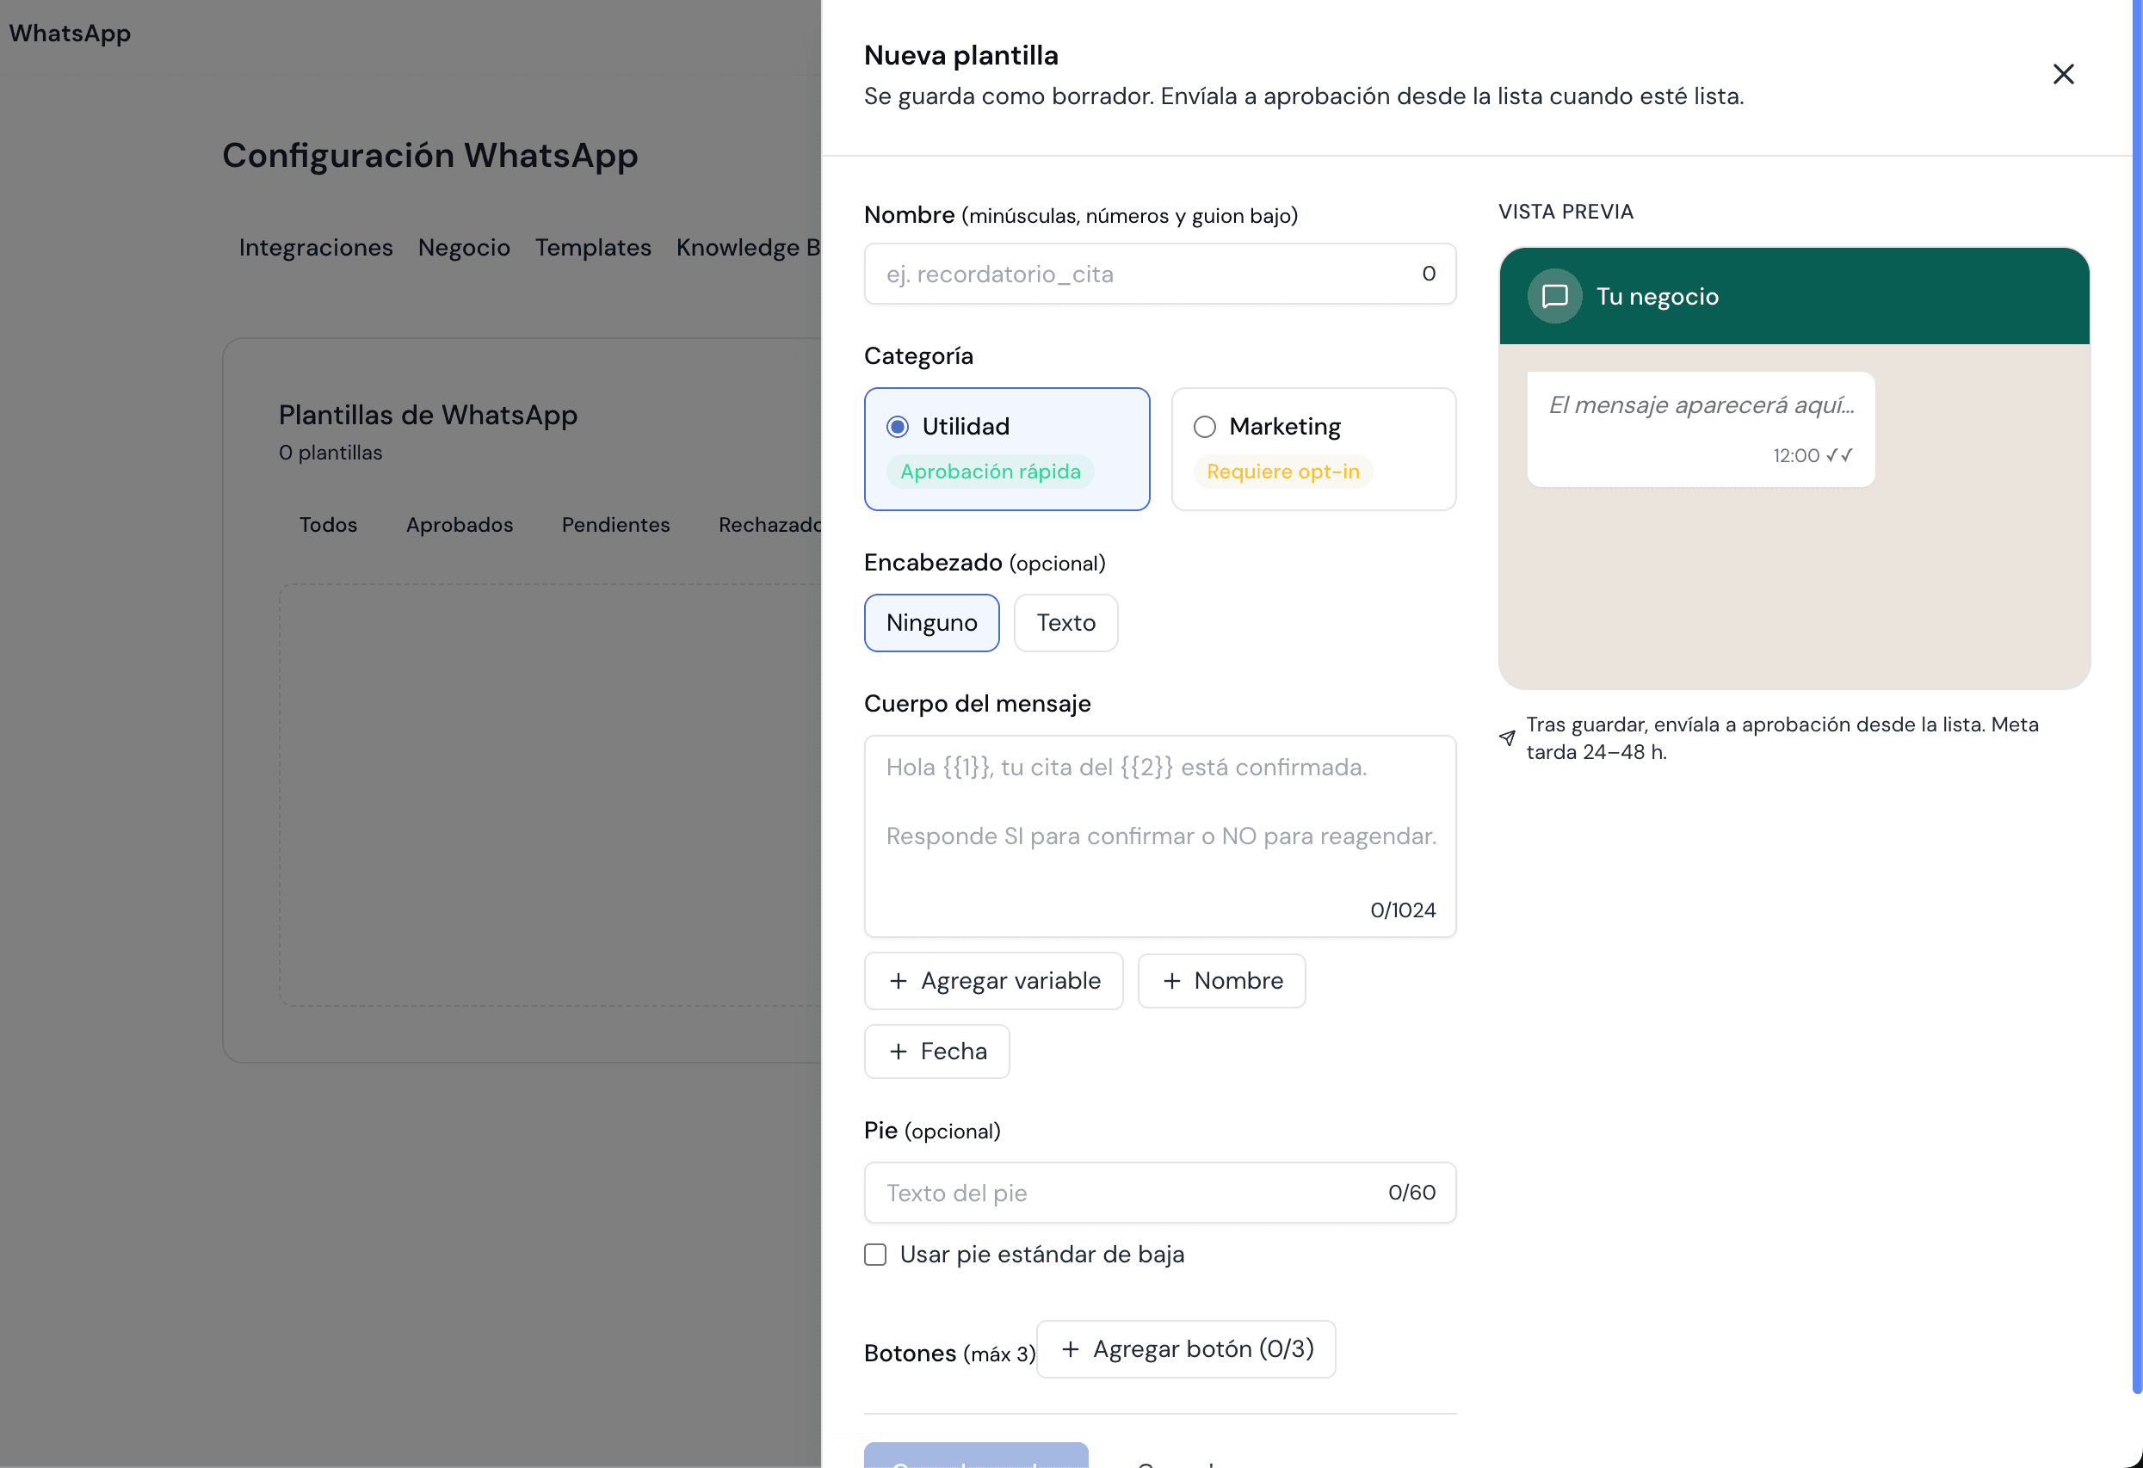Select the Marketing category radio
Image resolution: width=2143 pixels, height=1468 pixels.
(1204, 427)
